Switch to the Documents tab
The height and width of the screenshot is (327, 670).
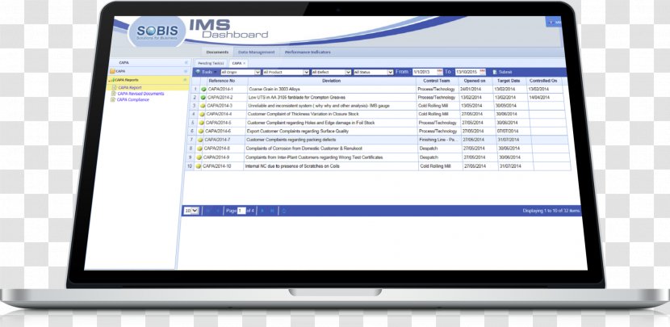click(217, 52)
